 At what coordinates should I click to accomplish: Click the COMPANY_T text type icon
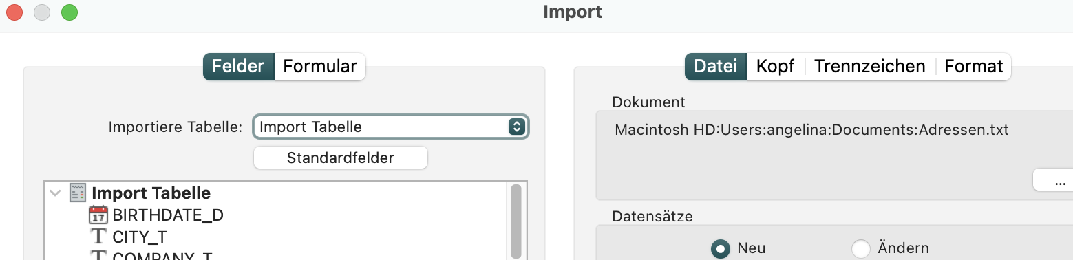[99, 256]
